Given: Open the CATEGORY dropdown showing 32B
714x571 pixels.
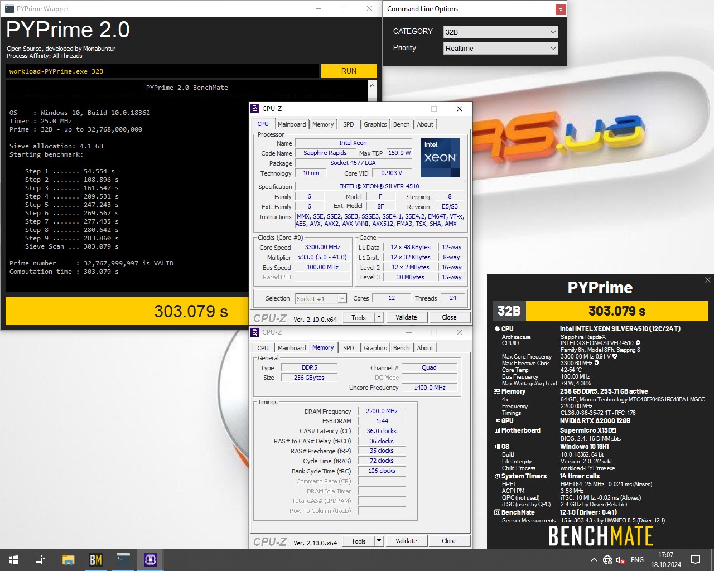Looking at the screenshot, I should 500,32.
